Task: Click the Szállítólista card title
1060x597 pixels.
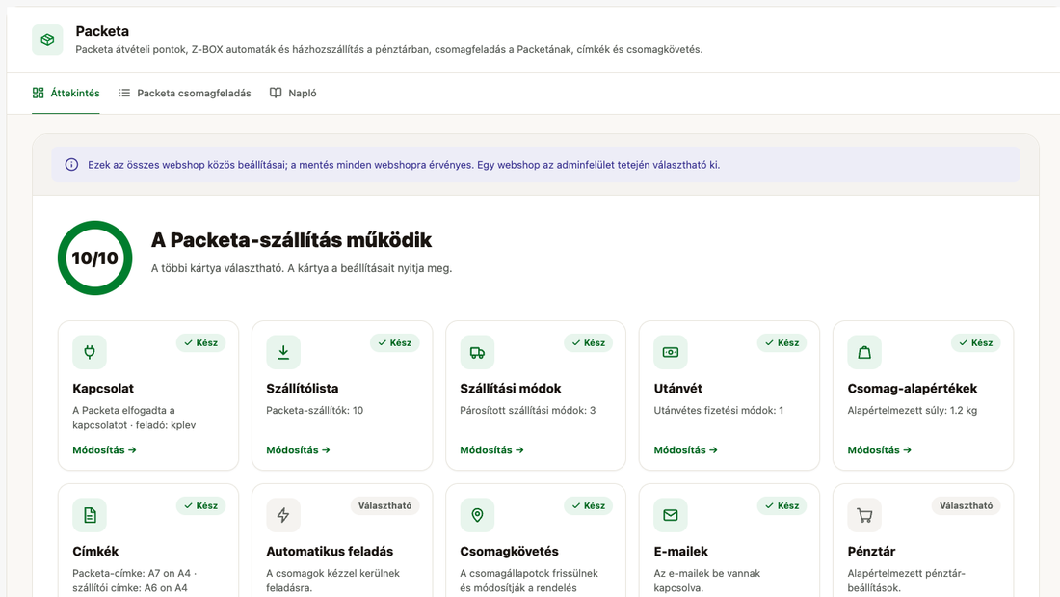Action: coord(303,389)
